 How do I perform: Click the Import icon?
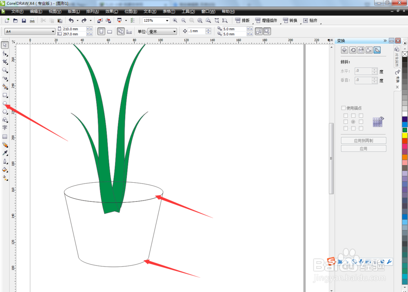[100, 20]
